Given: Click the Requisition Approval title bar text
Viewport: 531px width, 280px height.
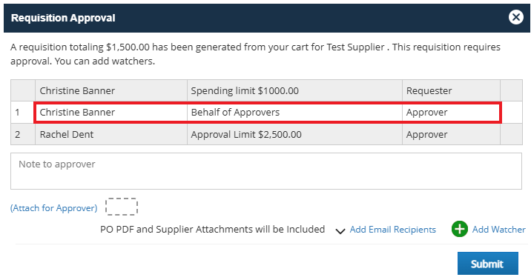Looking at the screenshot, I should (x=63, y=18).
